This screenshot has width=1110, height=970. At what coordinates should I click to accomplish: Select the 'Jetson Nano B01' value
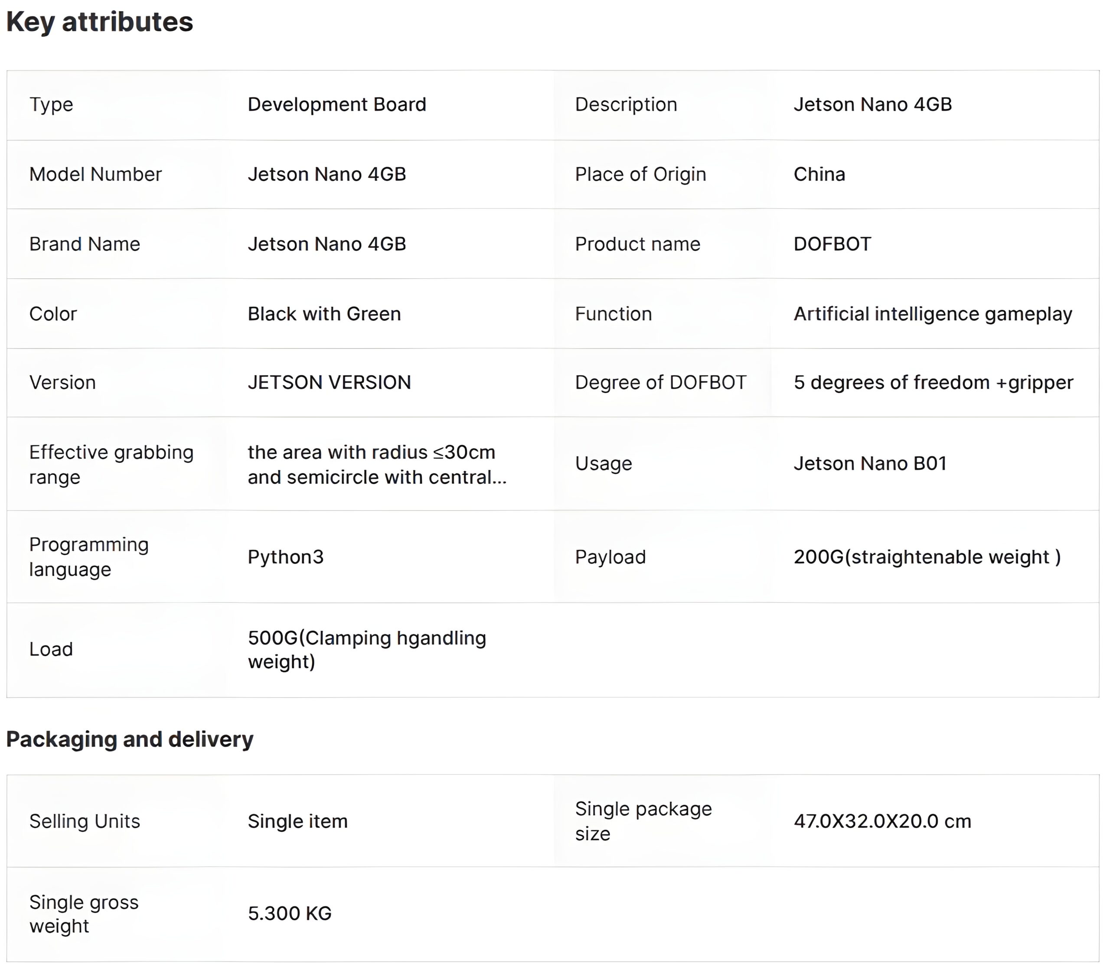tap(870, 463)
